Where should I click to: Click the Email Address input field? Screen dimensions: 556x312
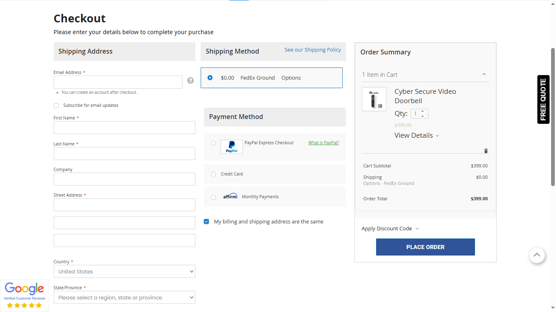(118, 82)
